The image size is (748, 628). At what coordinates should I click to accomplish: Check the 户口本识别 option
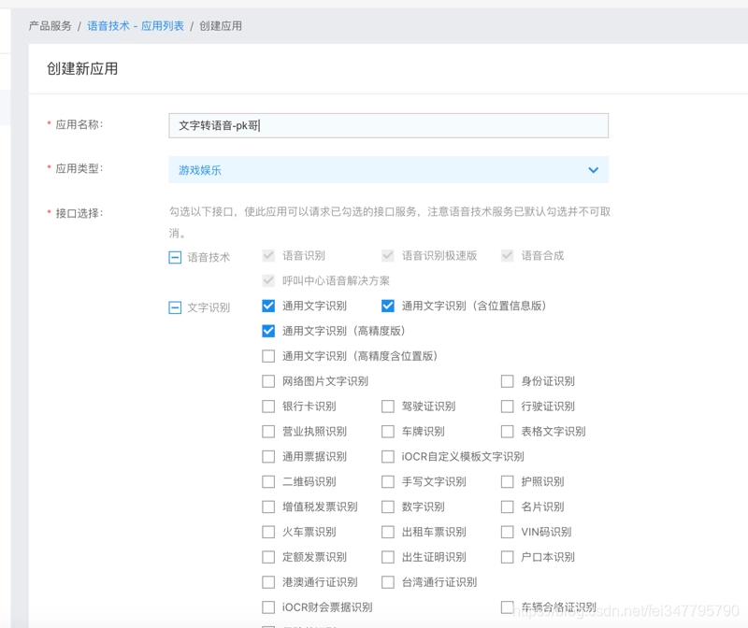click(505, 557)
